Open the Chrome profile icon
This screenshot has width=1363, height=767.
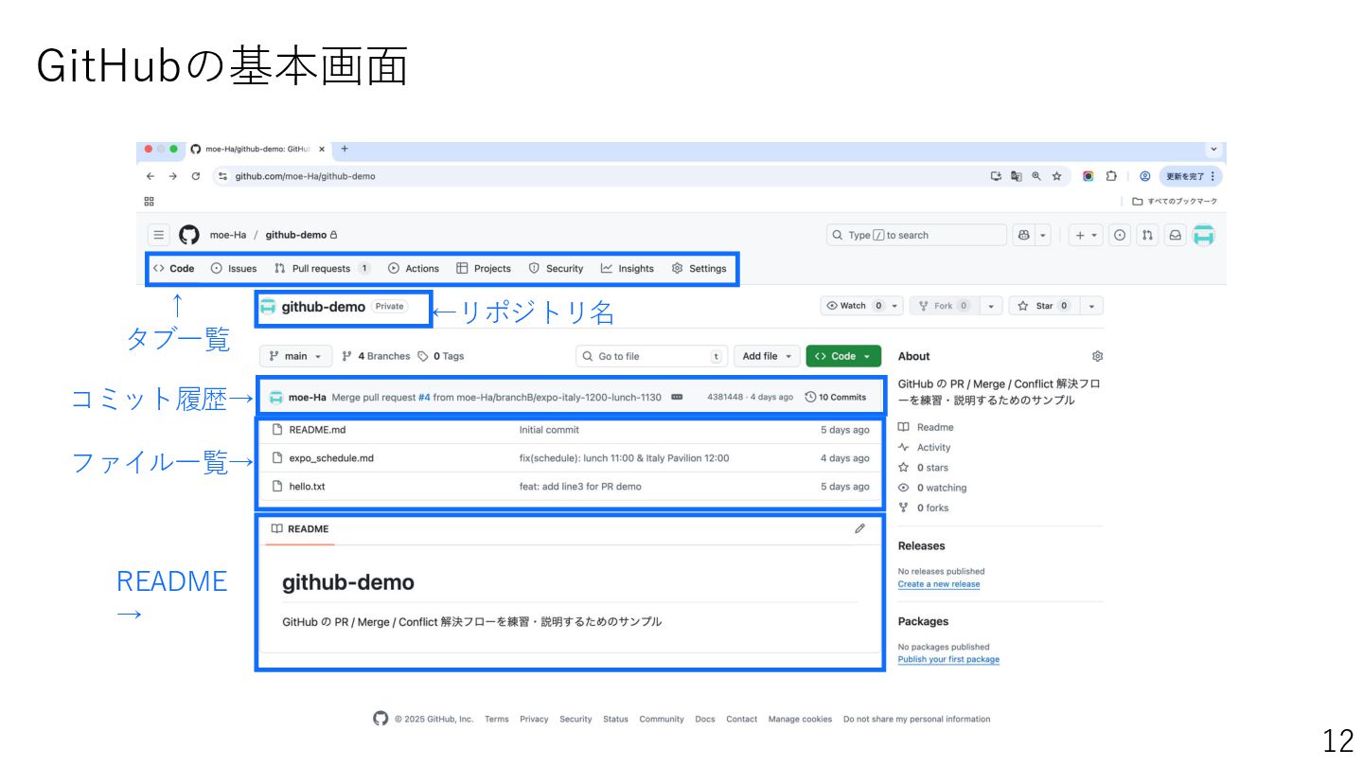(x=1144, y=176)
